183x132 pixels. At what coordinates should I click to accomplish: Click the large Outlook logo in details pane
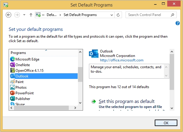pos(94,54)
